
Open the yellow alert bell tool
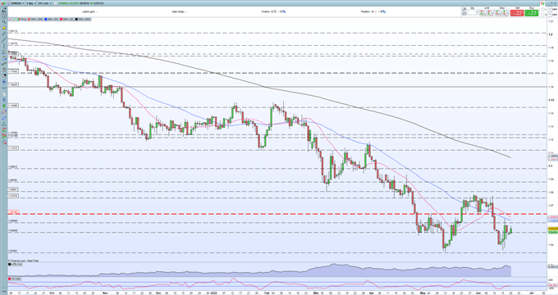4,28
